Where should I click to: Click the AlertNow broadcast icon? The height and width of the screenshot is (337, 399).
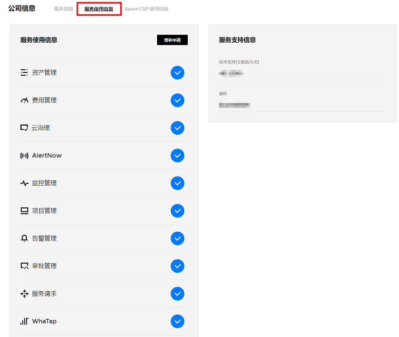pyautogui.click(x=24, y=156)
